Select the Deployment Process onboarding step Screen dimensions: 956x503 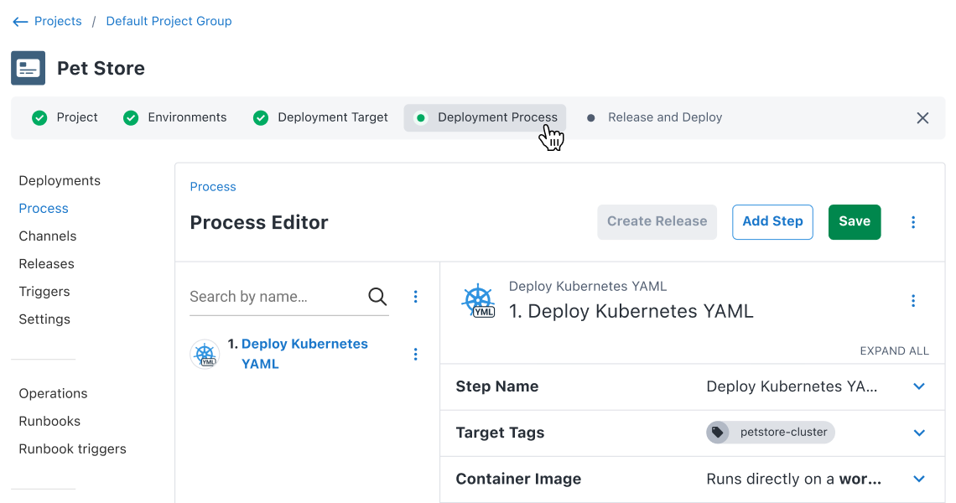(x=486, y=117)
